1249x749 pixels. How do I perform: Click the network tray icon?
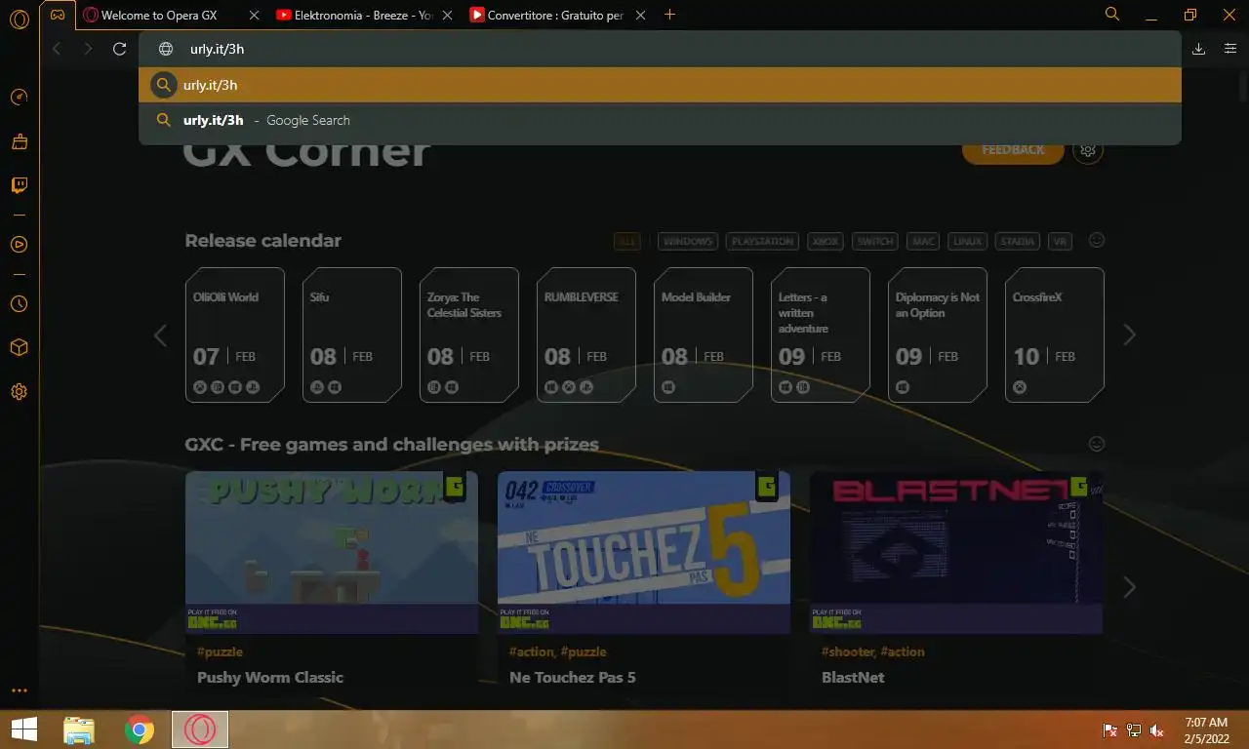[1134, 730]
